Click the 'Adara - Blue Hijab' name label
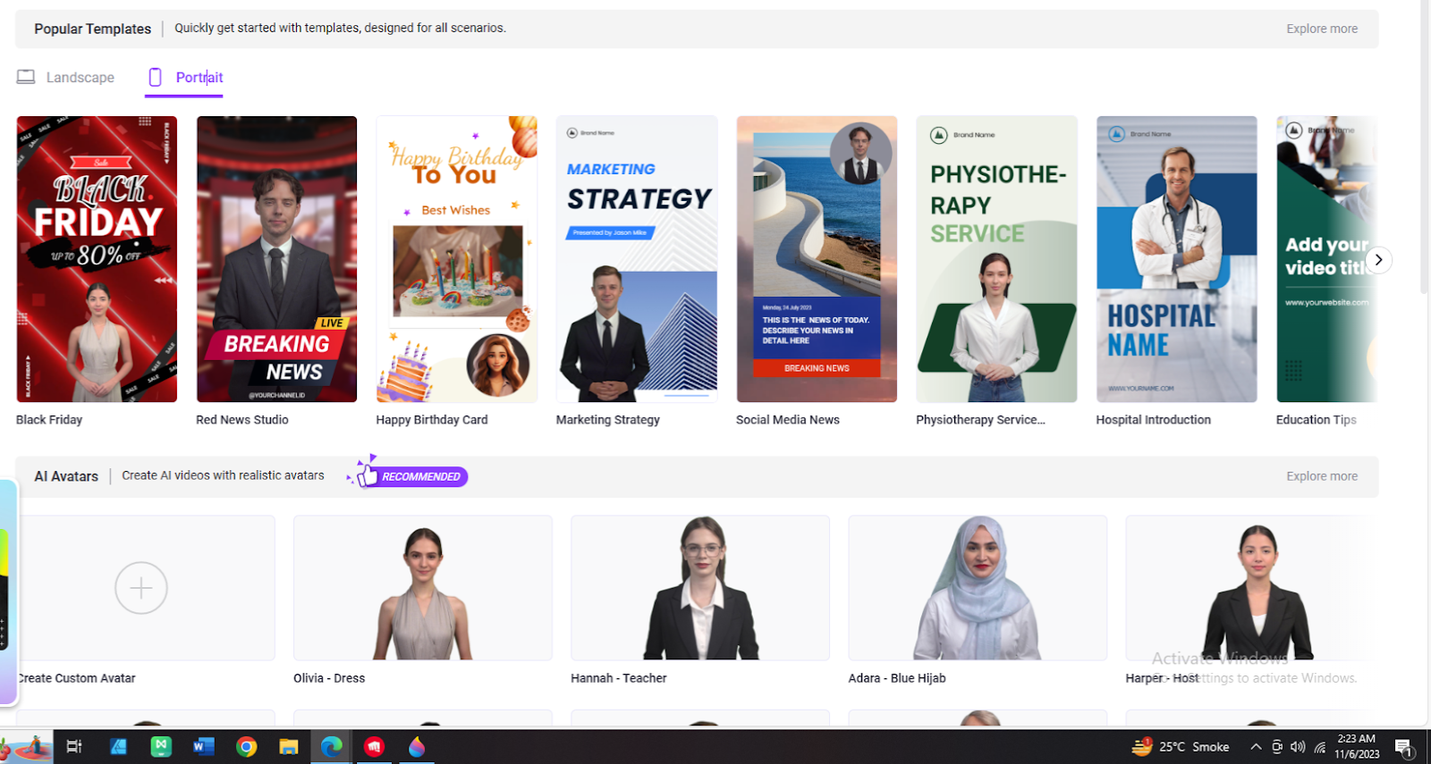Screen dimensions: 1431x764 [897, 678]
